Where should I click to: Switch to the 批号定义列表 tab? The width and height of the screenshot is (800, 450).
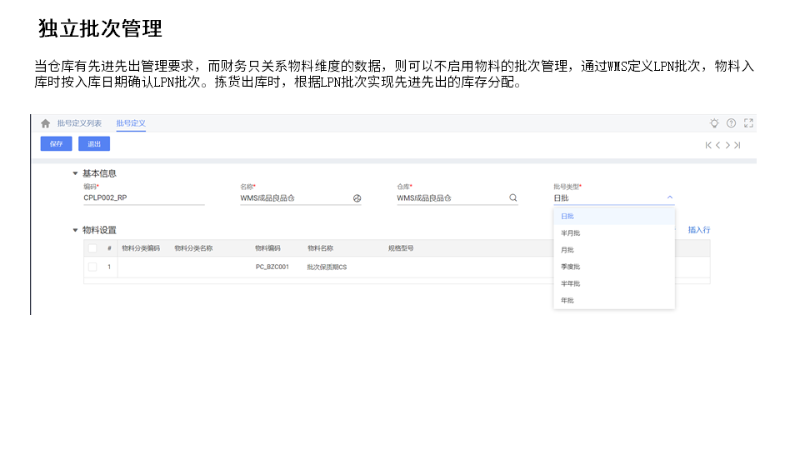[79, 123]
